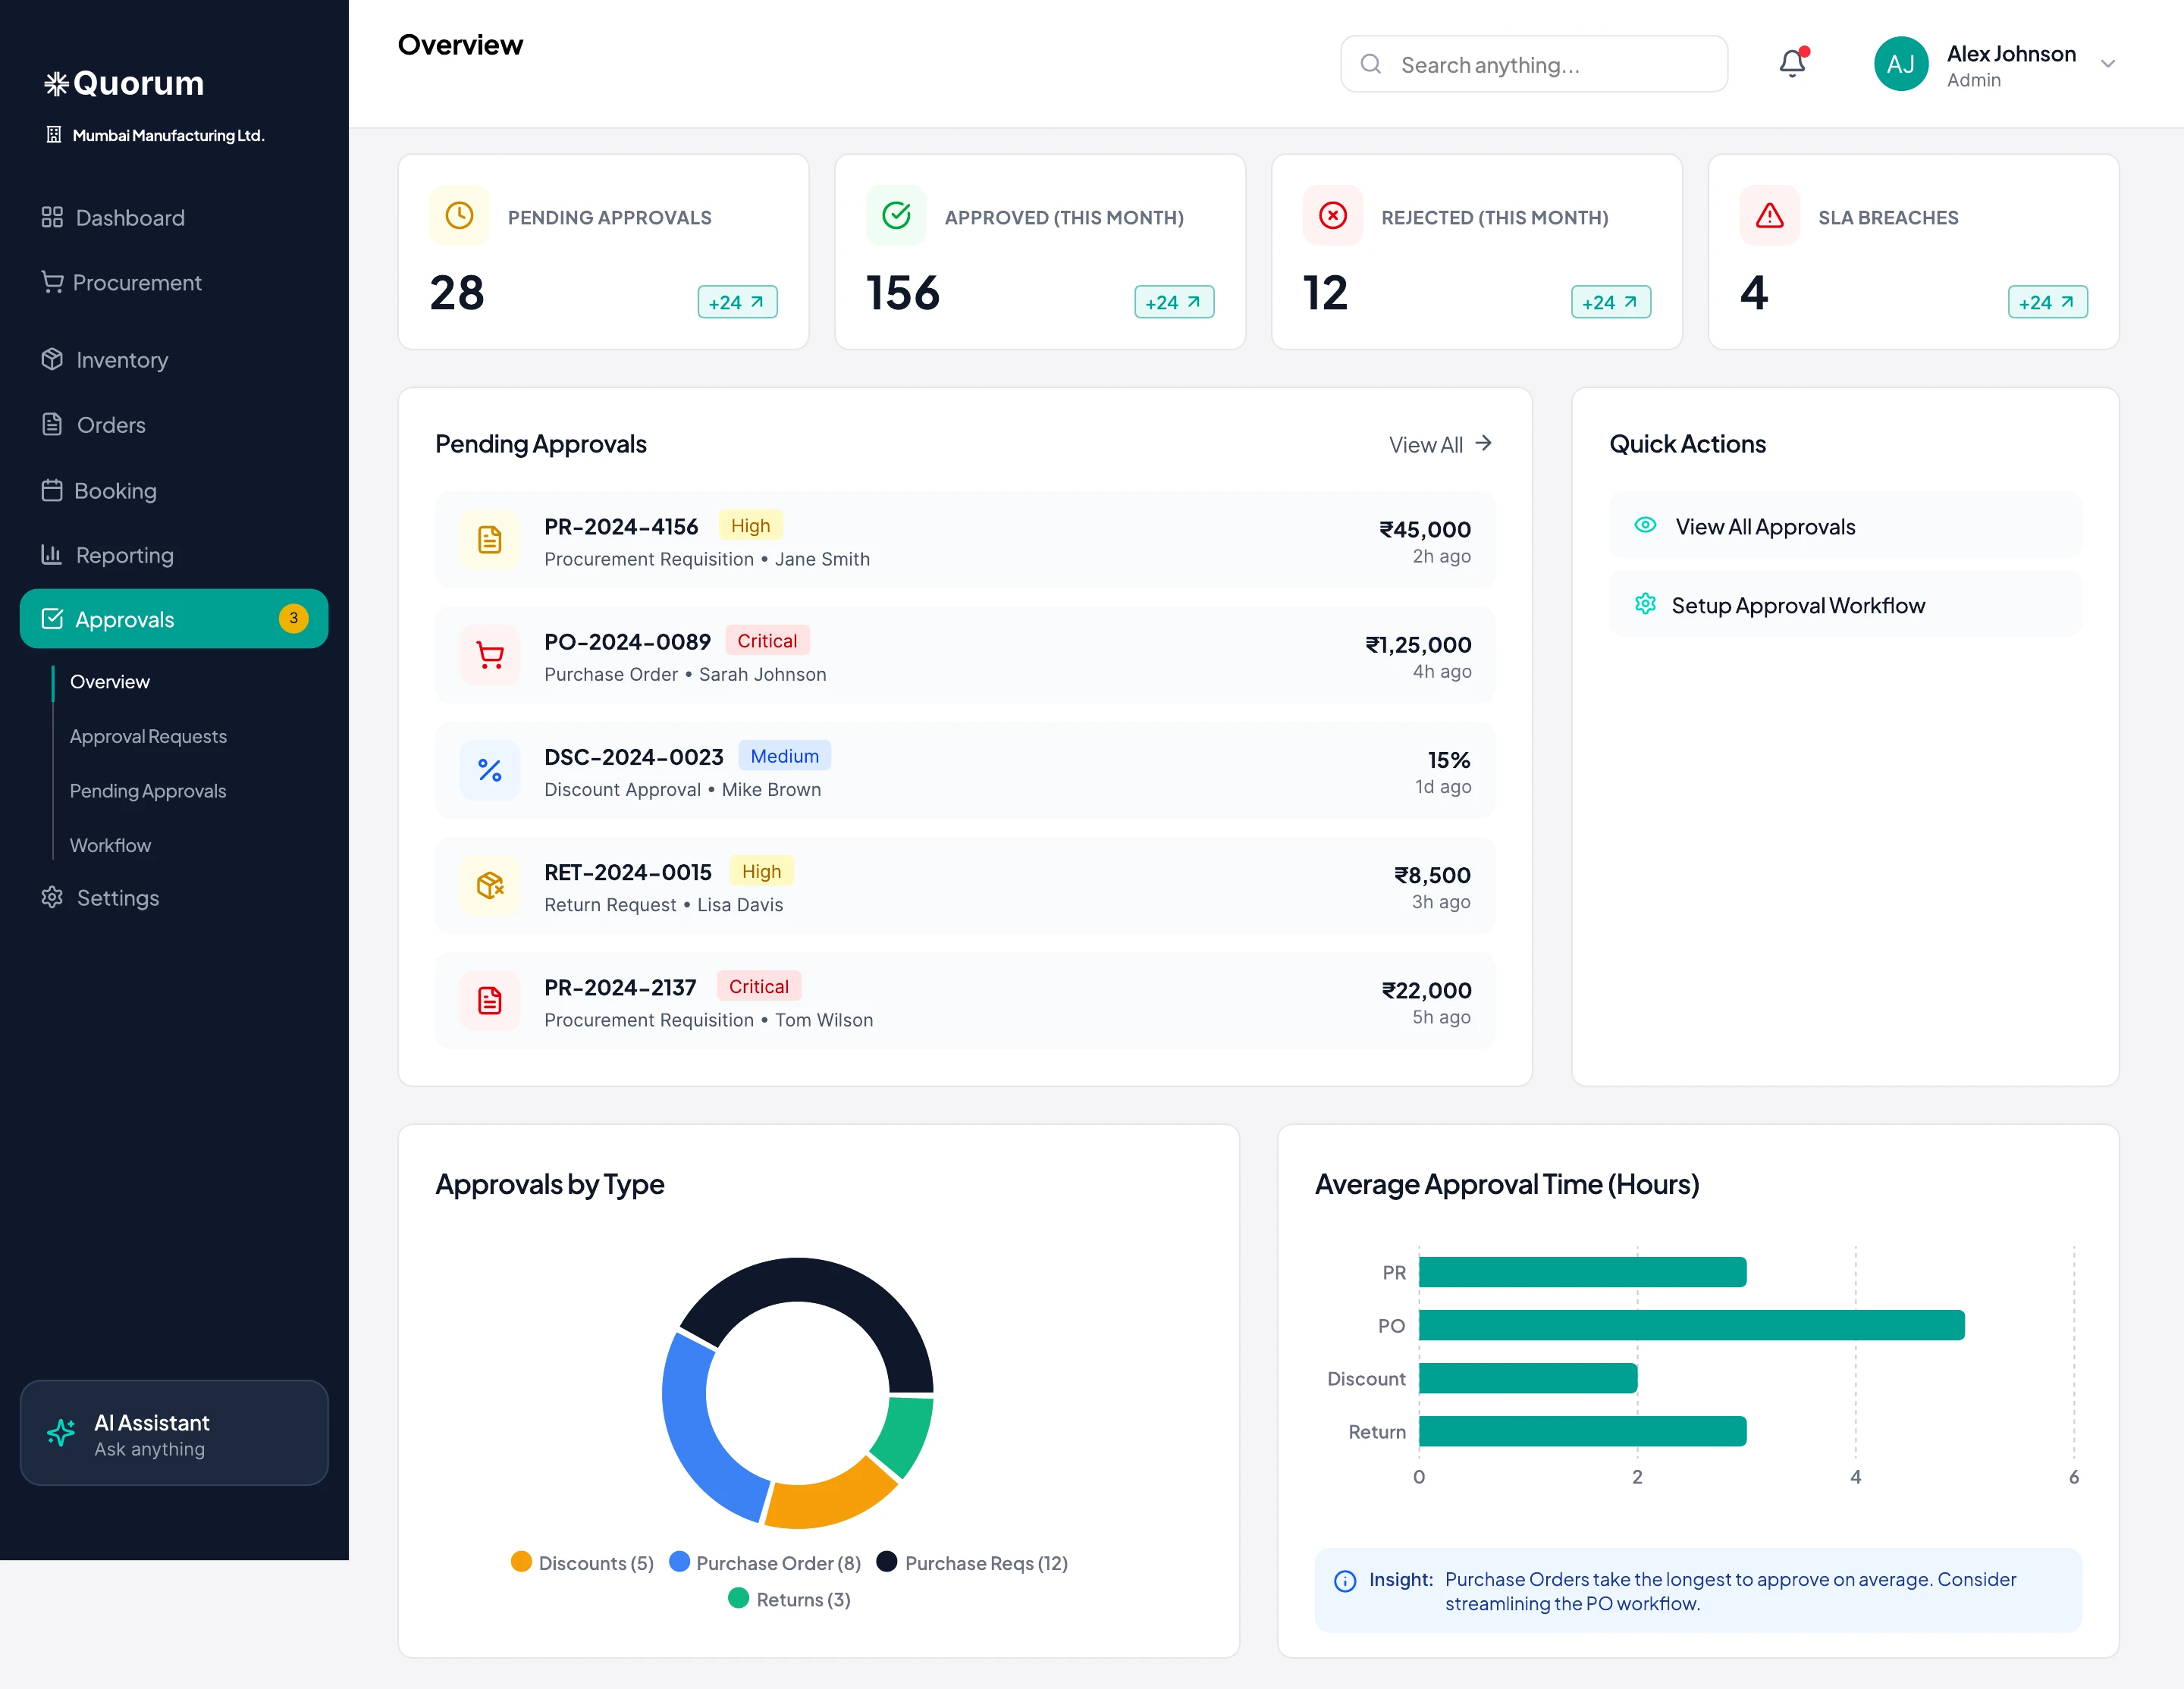The width and height of the screenshot is (2184, 1689).
Task: Click Setup Approval Workflow quick action
Action: tap(1845, 605)
